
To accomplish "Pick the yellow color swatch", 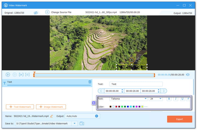I will (x=142, y=107).
